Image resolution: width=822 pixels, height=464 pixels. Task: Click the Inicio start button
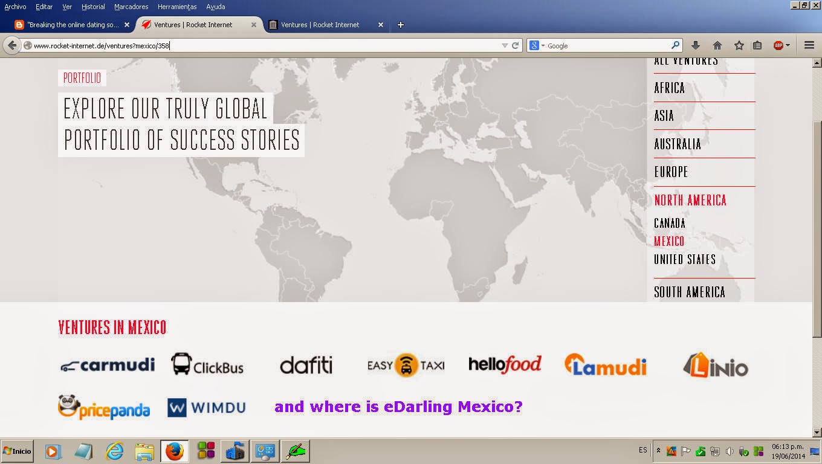coord(17,451)
